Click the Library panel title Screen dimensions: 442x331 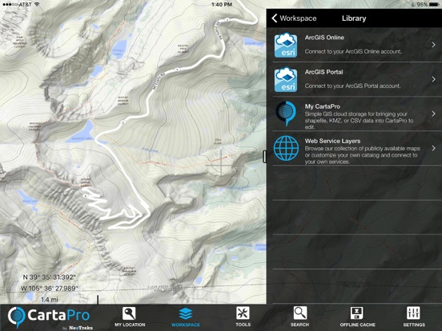tap(354, 18)
